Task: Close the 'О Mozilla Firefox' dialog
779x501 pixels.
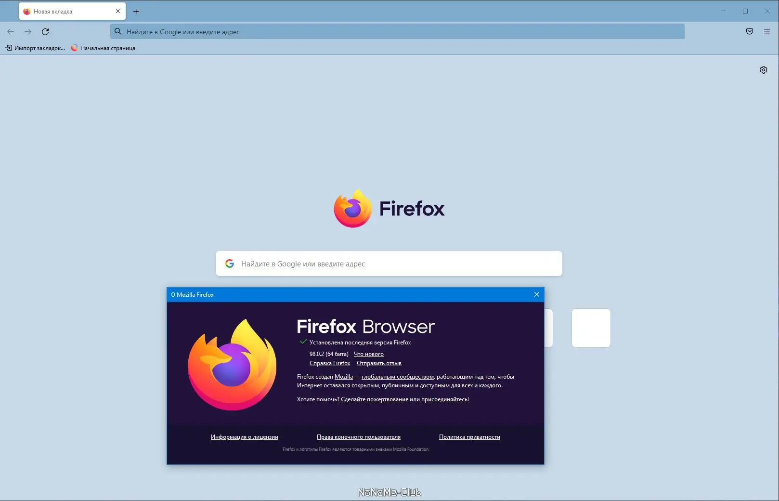Action: [537, 294]
